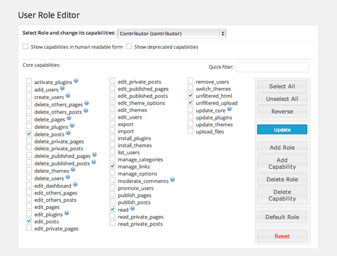The height and width of the screenshot is (256, 337).
Task: Click help icon beside delete_others_pages
Action: [x=86, y=103]
